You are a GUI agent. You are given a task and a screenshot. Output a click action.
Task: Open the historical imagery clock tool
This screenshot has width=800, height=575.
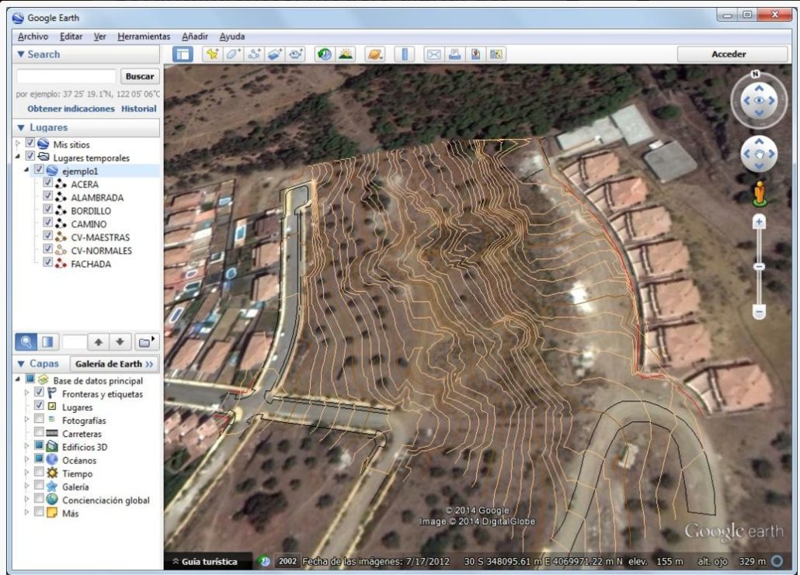point(324,54)
